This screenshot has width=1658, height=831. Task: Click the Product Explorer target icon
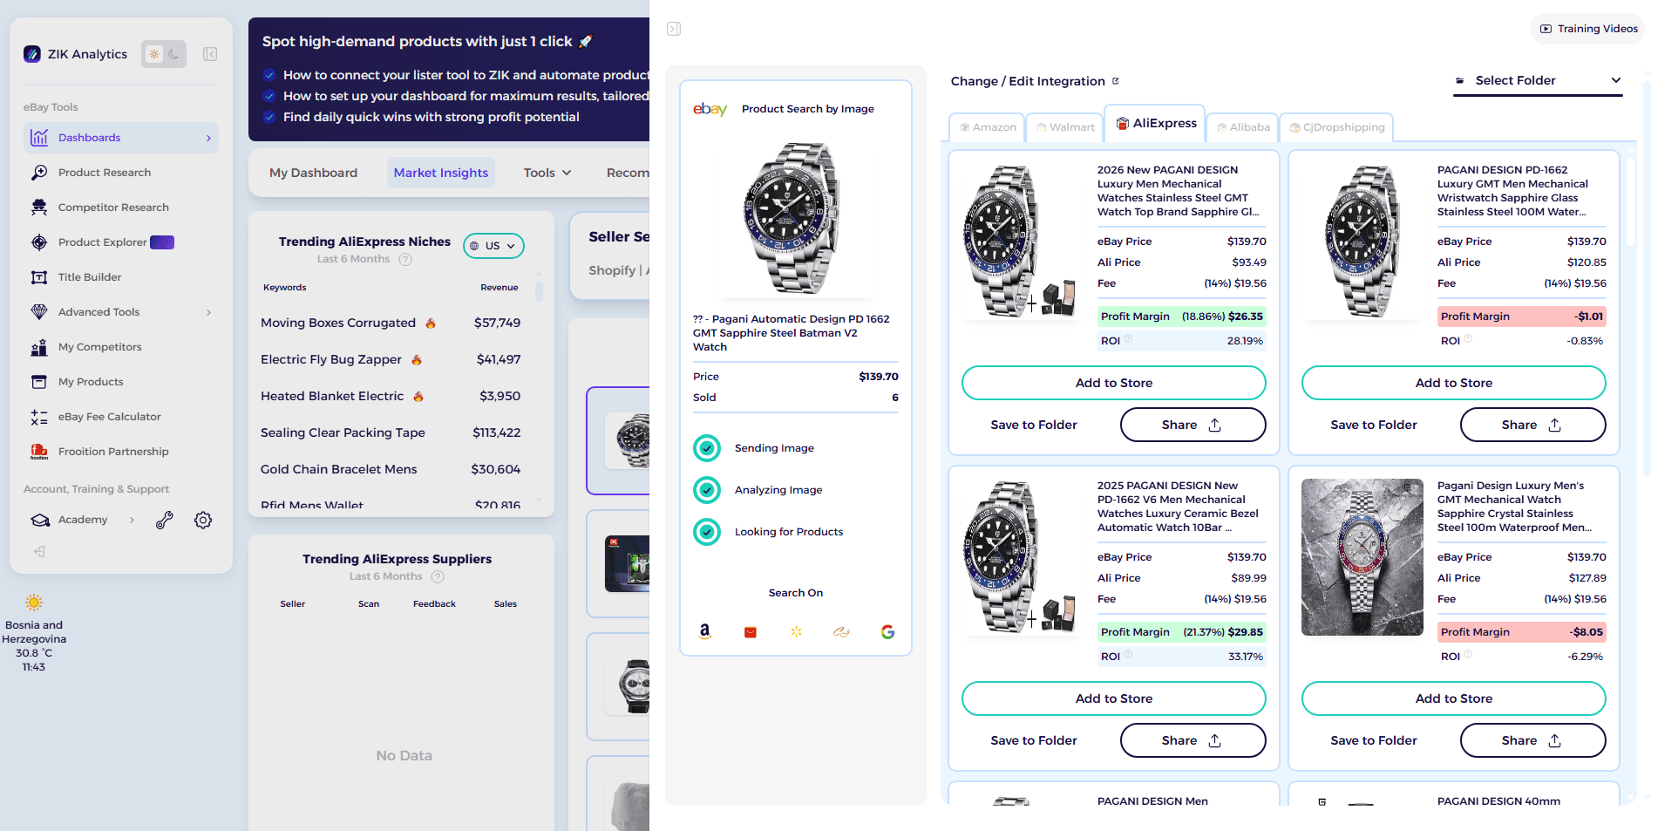click(x=39, y=242)
